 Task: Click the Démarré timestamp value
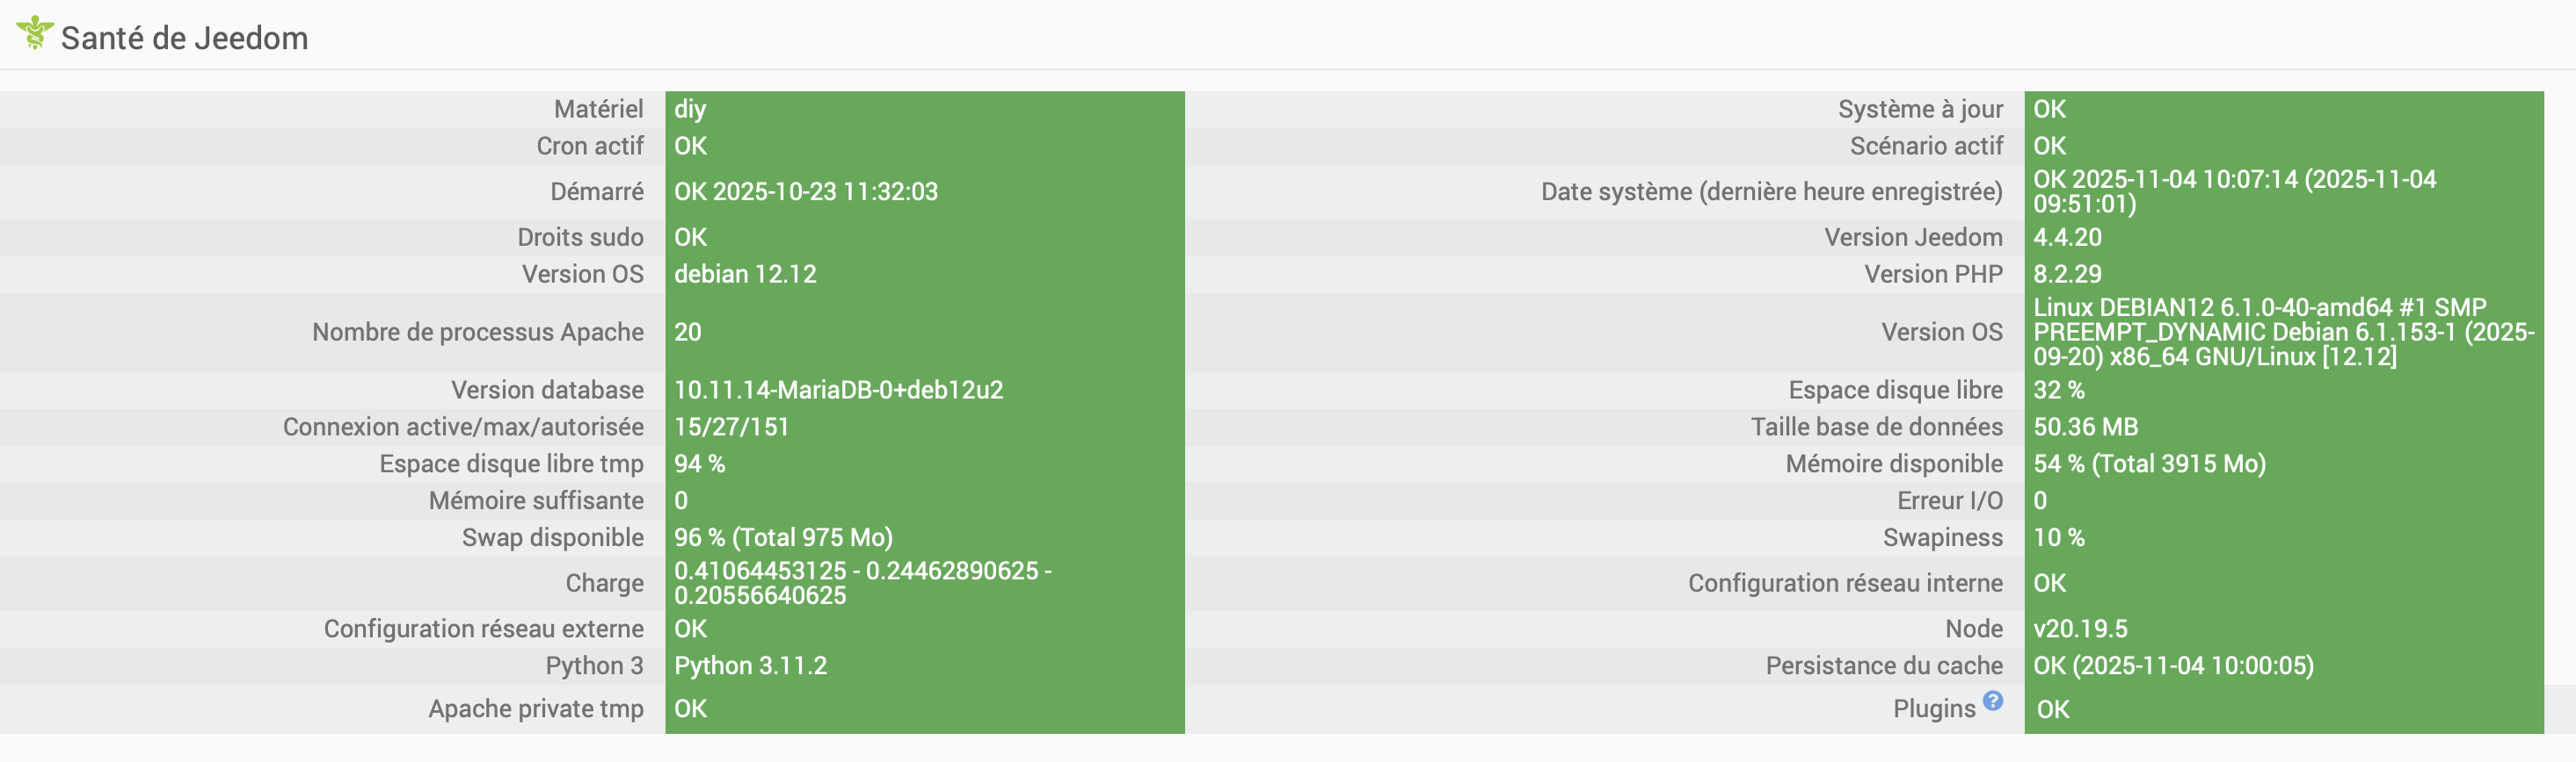805,191
